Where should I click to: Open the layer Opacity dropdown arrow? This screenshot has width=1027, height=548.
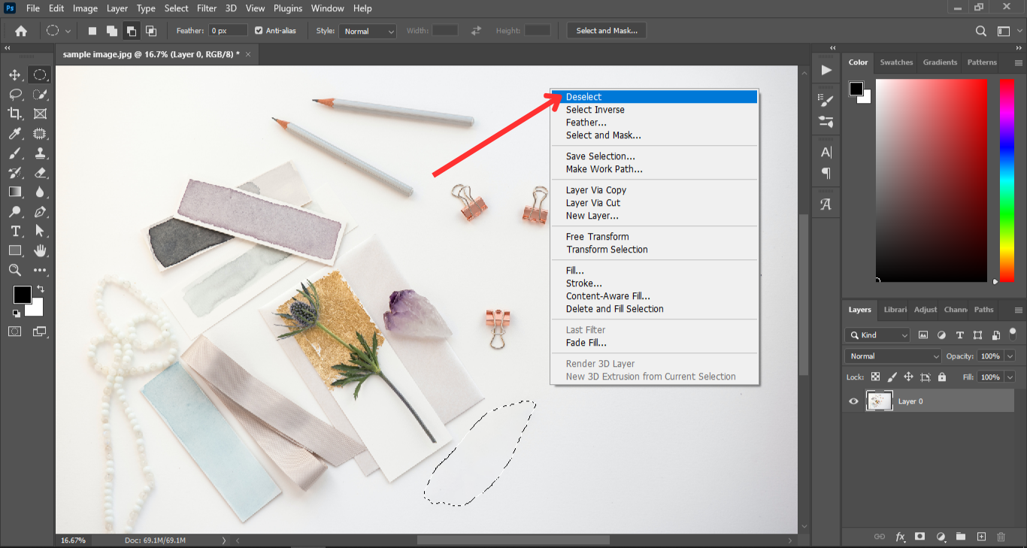pos(1010,356)
